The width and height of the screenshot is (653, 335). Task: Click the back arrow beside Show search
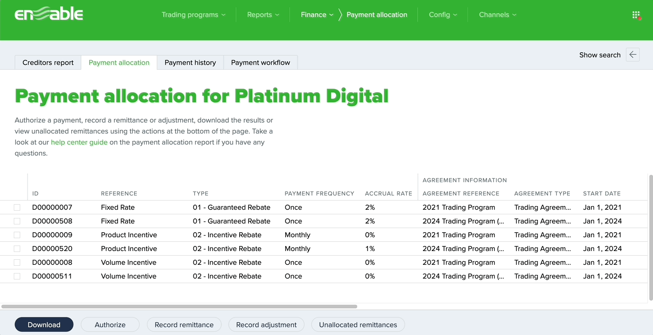[x=633, y=55]
